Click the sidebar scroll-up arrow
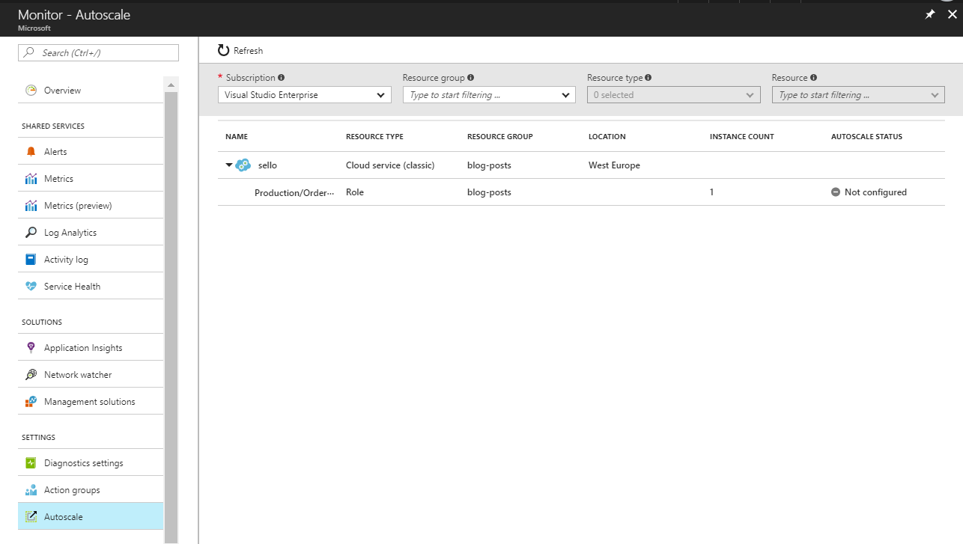The width and height of the screenshot is (963, 544). (171, 84)
